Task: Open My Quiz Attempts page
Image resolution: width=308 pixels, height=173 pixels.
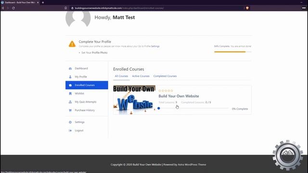Action: tap(86, 102)
